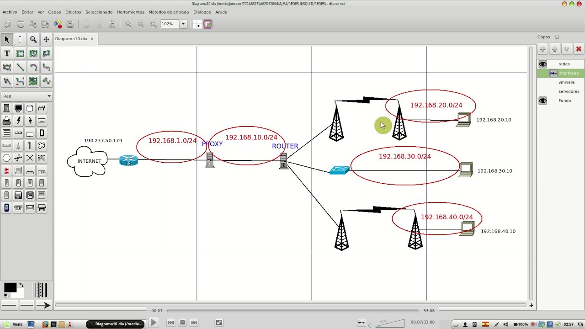Raise selected layer with up arrow
Screen dimensions: 585x329
click(x=555, y=49)
